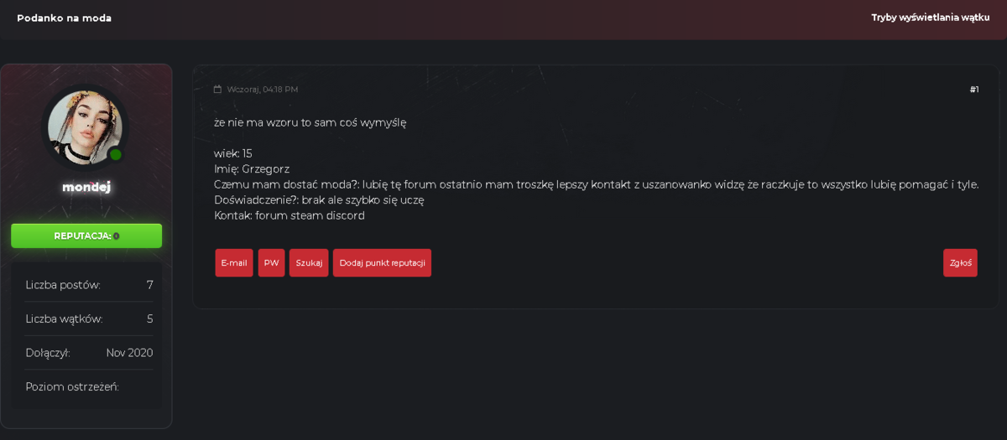Screen dimensions: 1007x440
Task: Click the Szukaj button
Action: [309, 262]
